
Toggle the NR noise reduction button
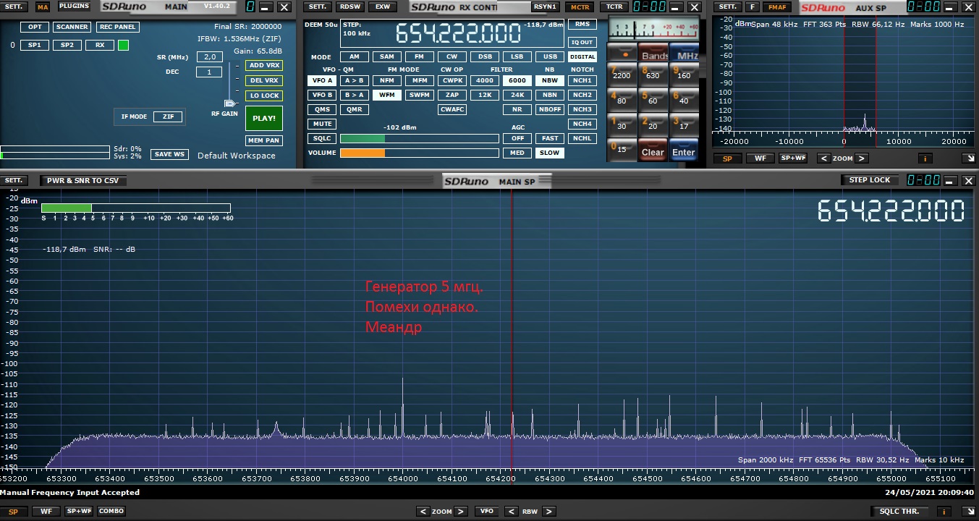tap(517, 109)
